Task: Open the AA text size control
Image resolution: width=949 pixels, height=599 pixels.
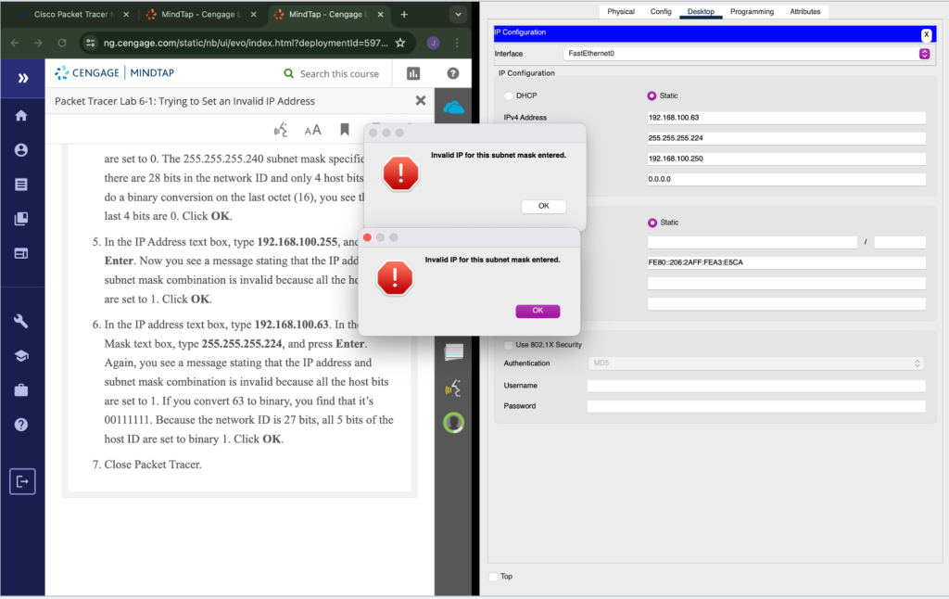Action: [x=313, y=130]
